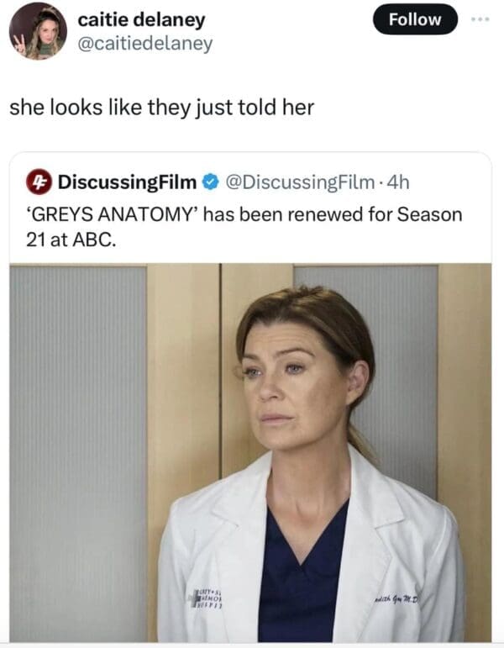Click the M.D. name embroidery on the coat

pos(396,599)
